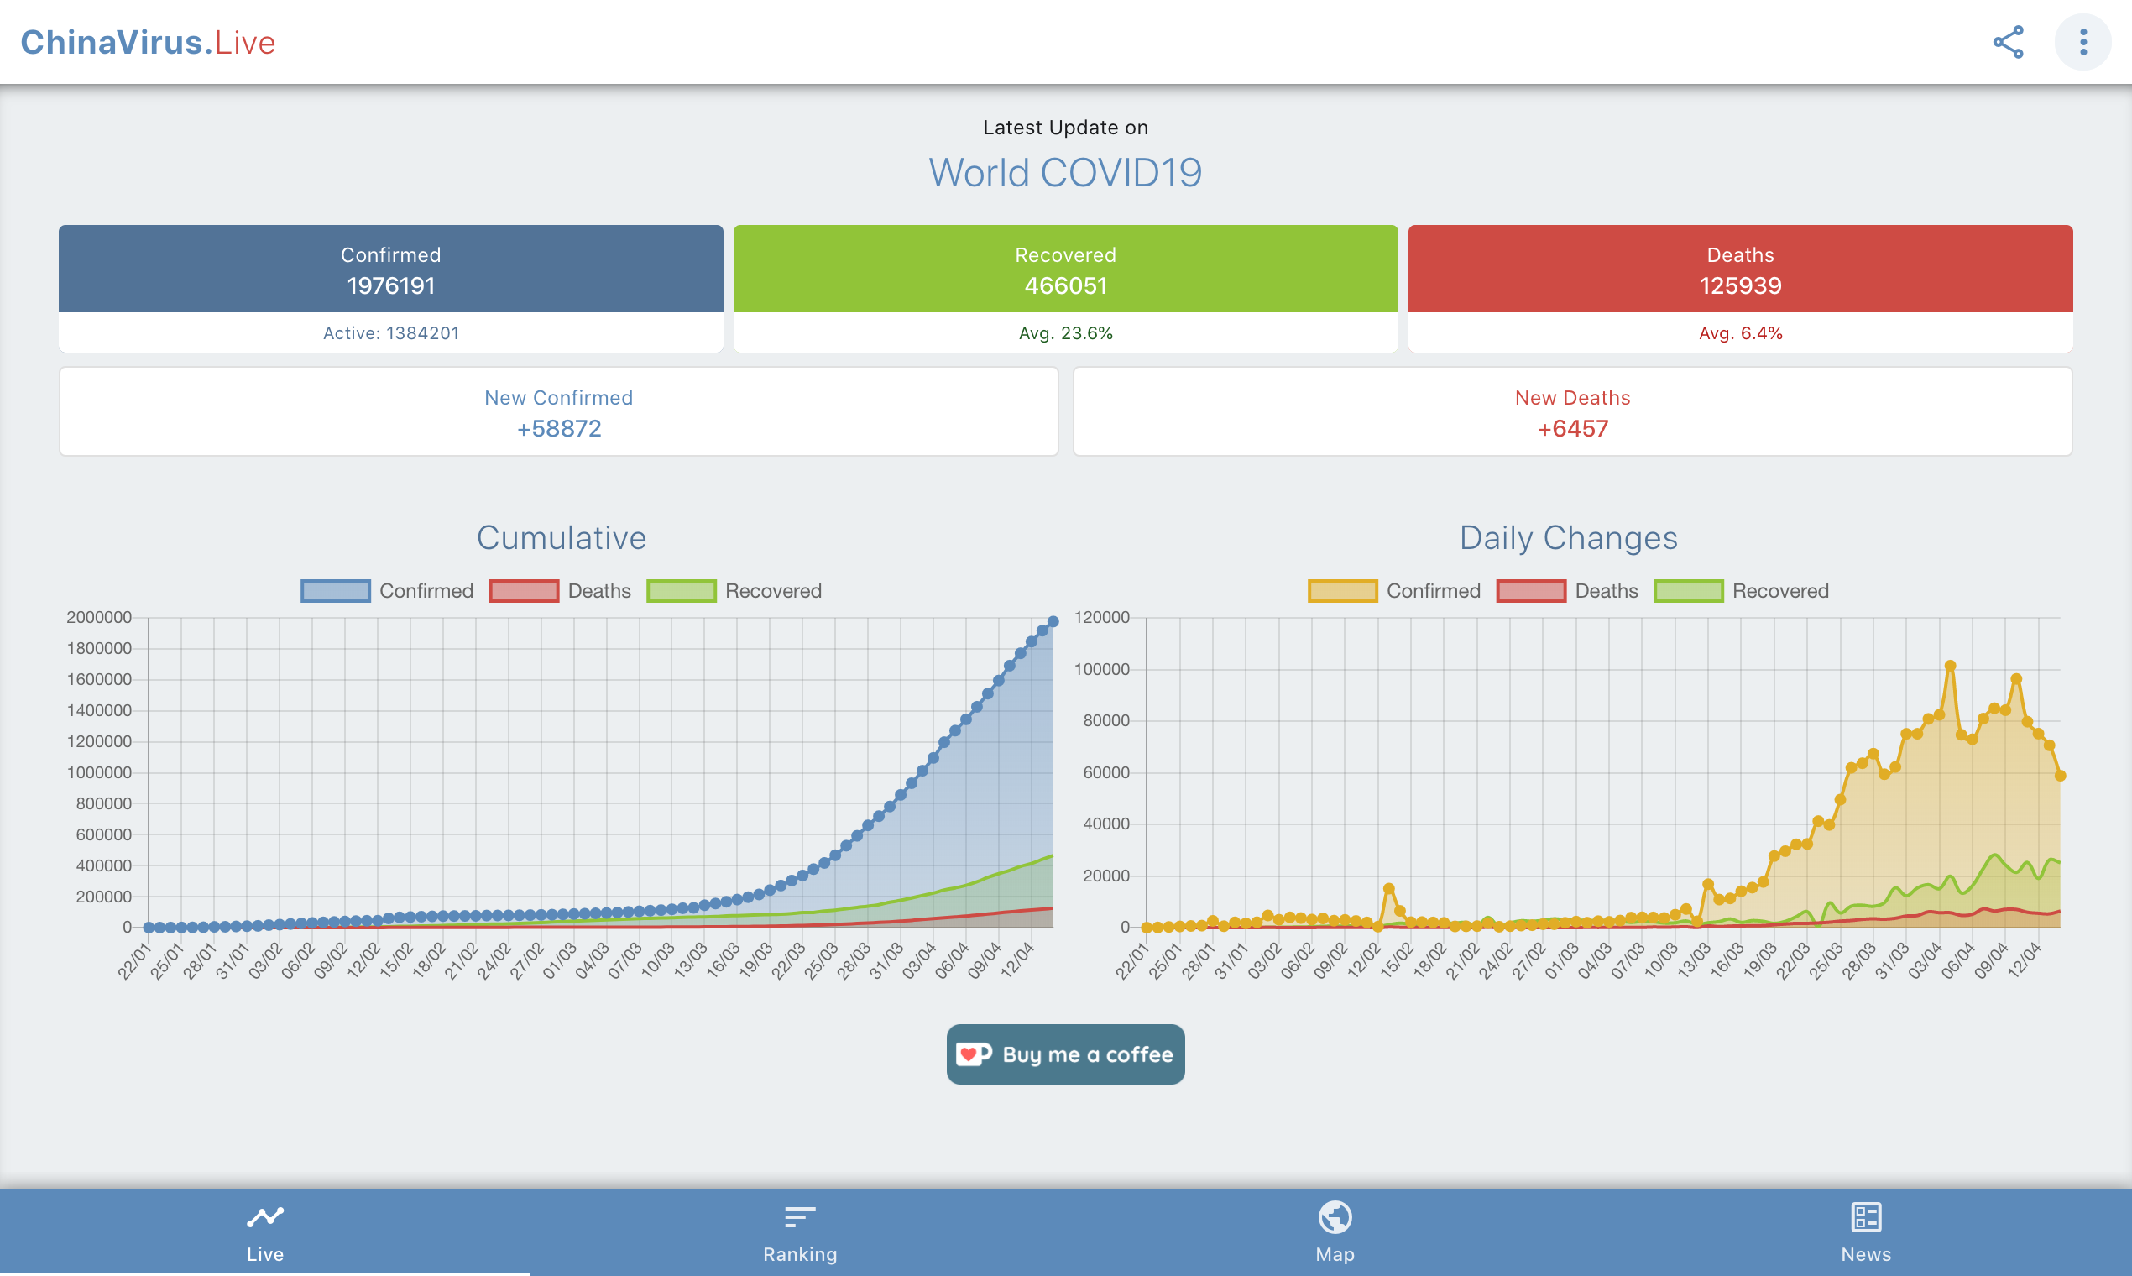Click the New Deaths +6457 panel
This screenshot has height=1276, width=2132.
(1573, 412)
